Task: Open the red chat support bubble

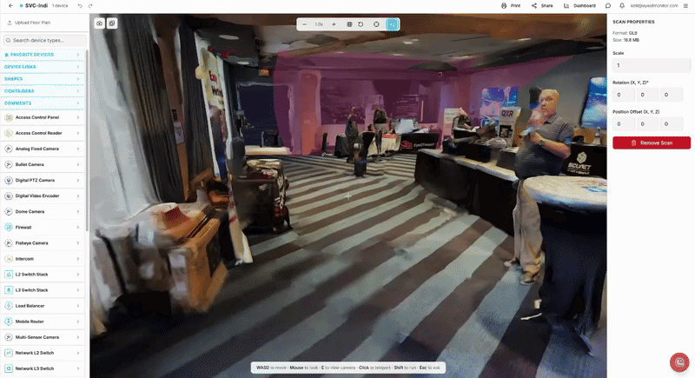Action: 679,362
